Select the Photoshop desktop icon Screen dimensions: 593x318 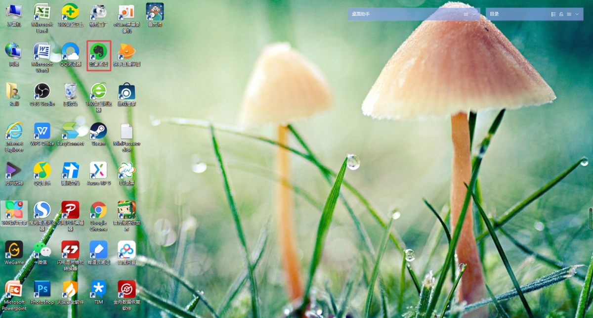pos(42,289)
